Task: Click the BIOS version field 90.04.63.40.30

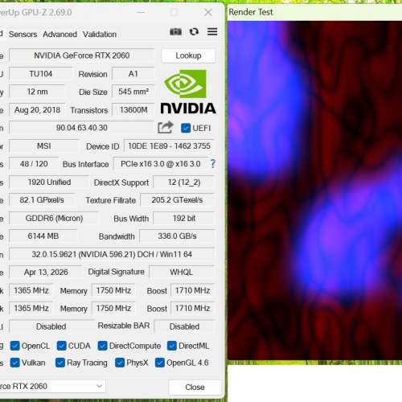Action: tap(82, 128)
